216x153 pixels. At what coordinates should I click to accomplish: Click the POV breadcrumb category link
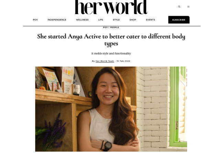pyautogui.click(x=105, y=27)
